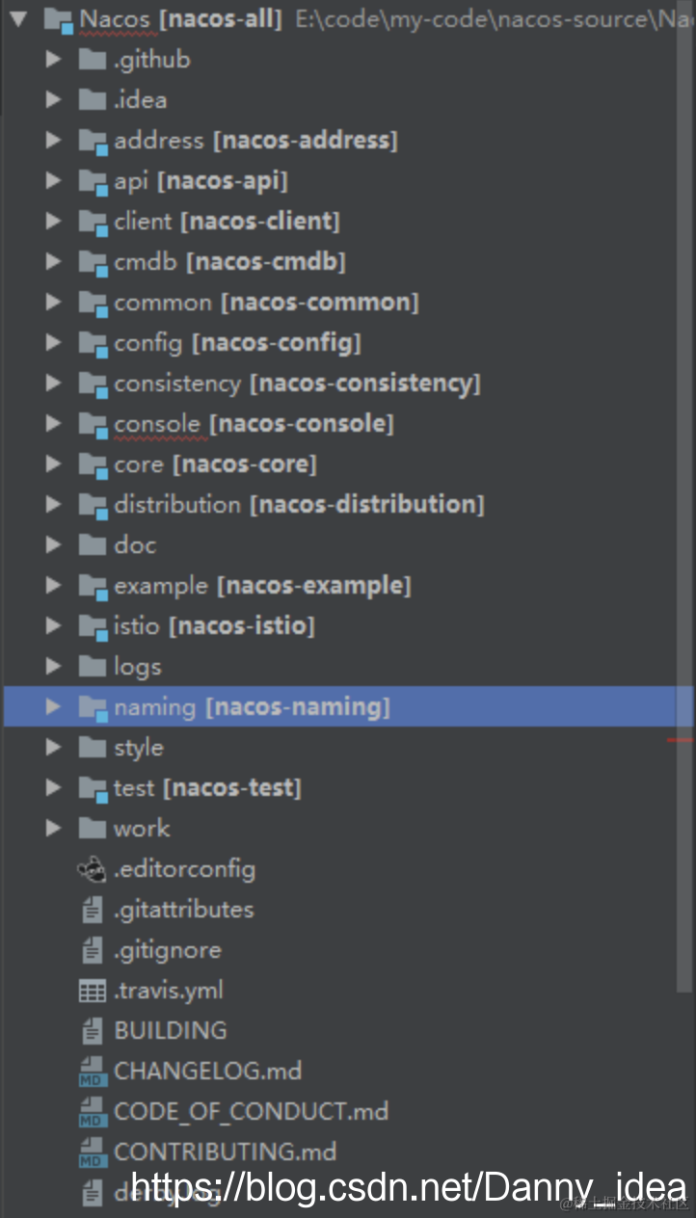The image size is (696, 1218).
Task: Select the naming [nacos-naming] row label
Action: coord(252,707)
